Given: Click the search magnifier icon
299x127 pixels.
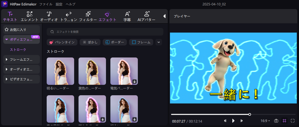Looking at the screenshot, I should click(x=52, y=32).
